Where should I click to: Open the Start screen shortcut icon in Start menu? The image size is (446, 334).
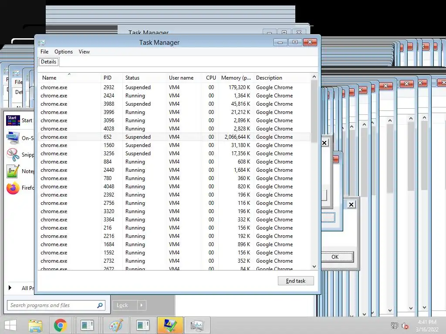tap(13, 120)
